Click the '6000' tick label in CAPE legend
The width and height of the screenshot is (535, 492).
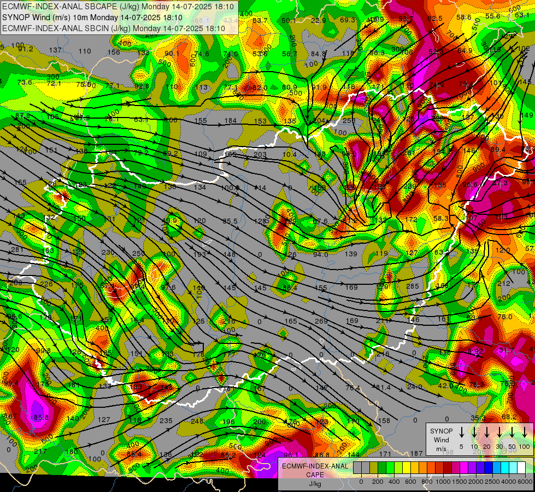click(525, 482)
